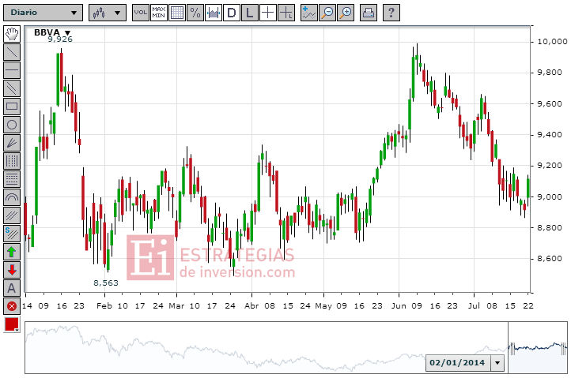
Task: Open the help question mark button
Action: point(391,13)
